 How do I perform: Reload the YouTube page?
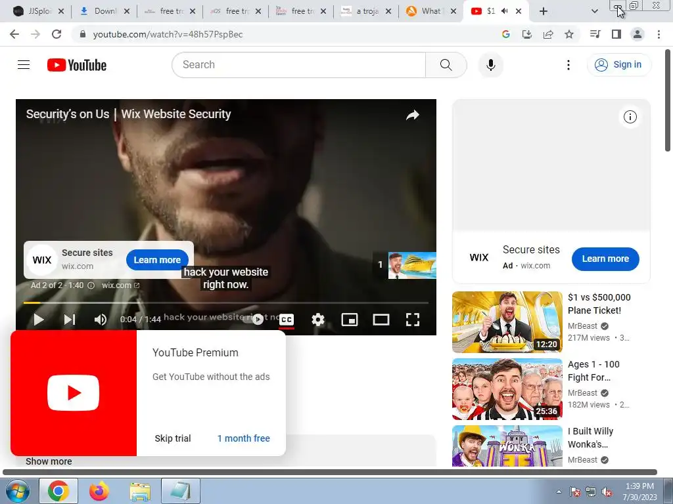pyautogui.click(x=57, y=34)
